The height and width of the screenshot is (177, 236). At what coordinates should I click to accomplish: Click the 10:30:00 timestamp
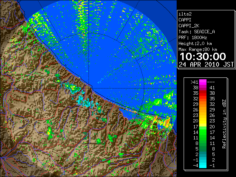[203, 56]
